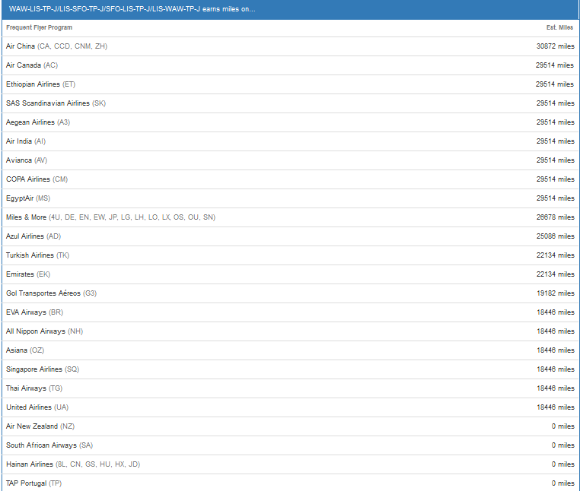Click the Est. Miles column header
The image size is (580, 491).
click(559, 27)
